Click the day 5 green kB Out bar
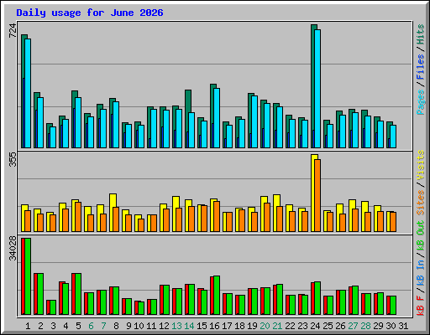The image size is (430, 335). click(78, 294)
